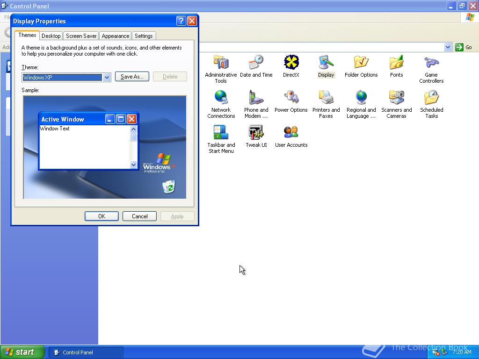The image size is (479, 359).
Task: Expand the Theme dropdown list
Action: pos(107,77)
